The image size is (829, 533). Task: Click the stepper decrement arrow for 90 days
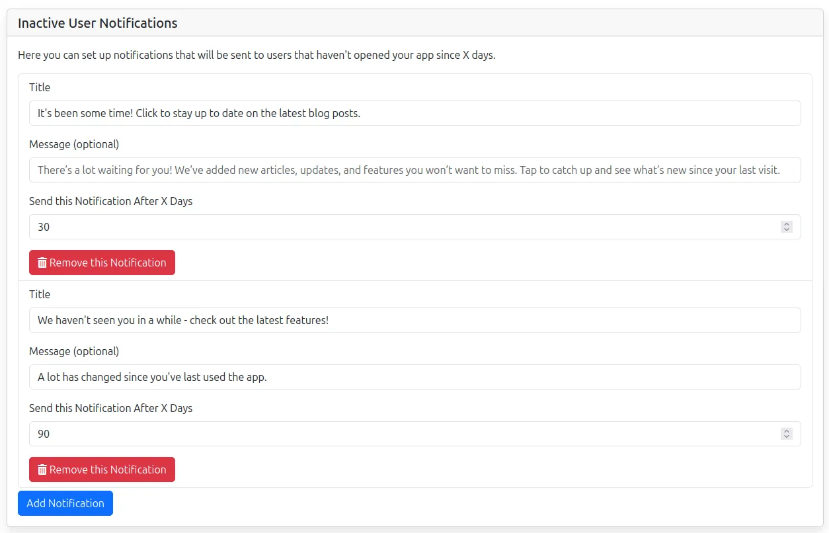[x=786, y=436]
